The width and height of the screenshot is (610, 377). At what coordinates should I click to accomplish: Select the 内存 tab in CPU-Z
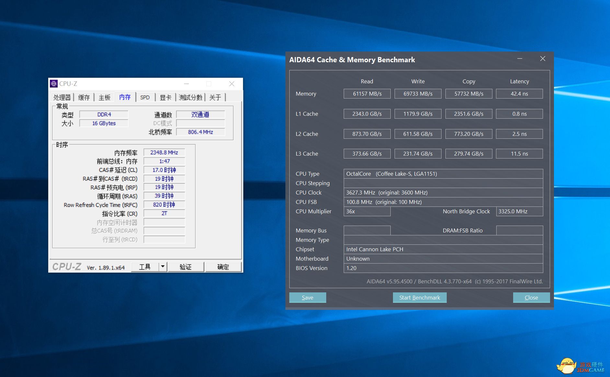(x=125, y=97)
